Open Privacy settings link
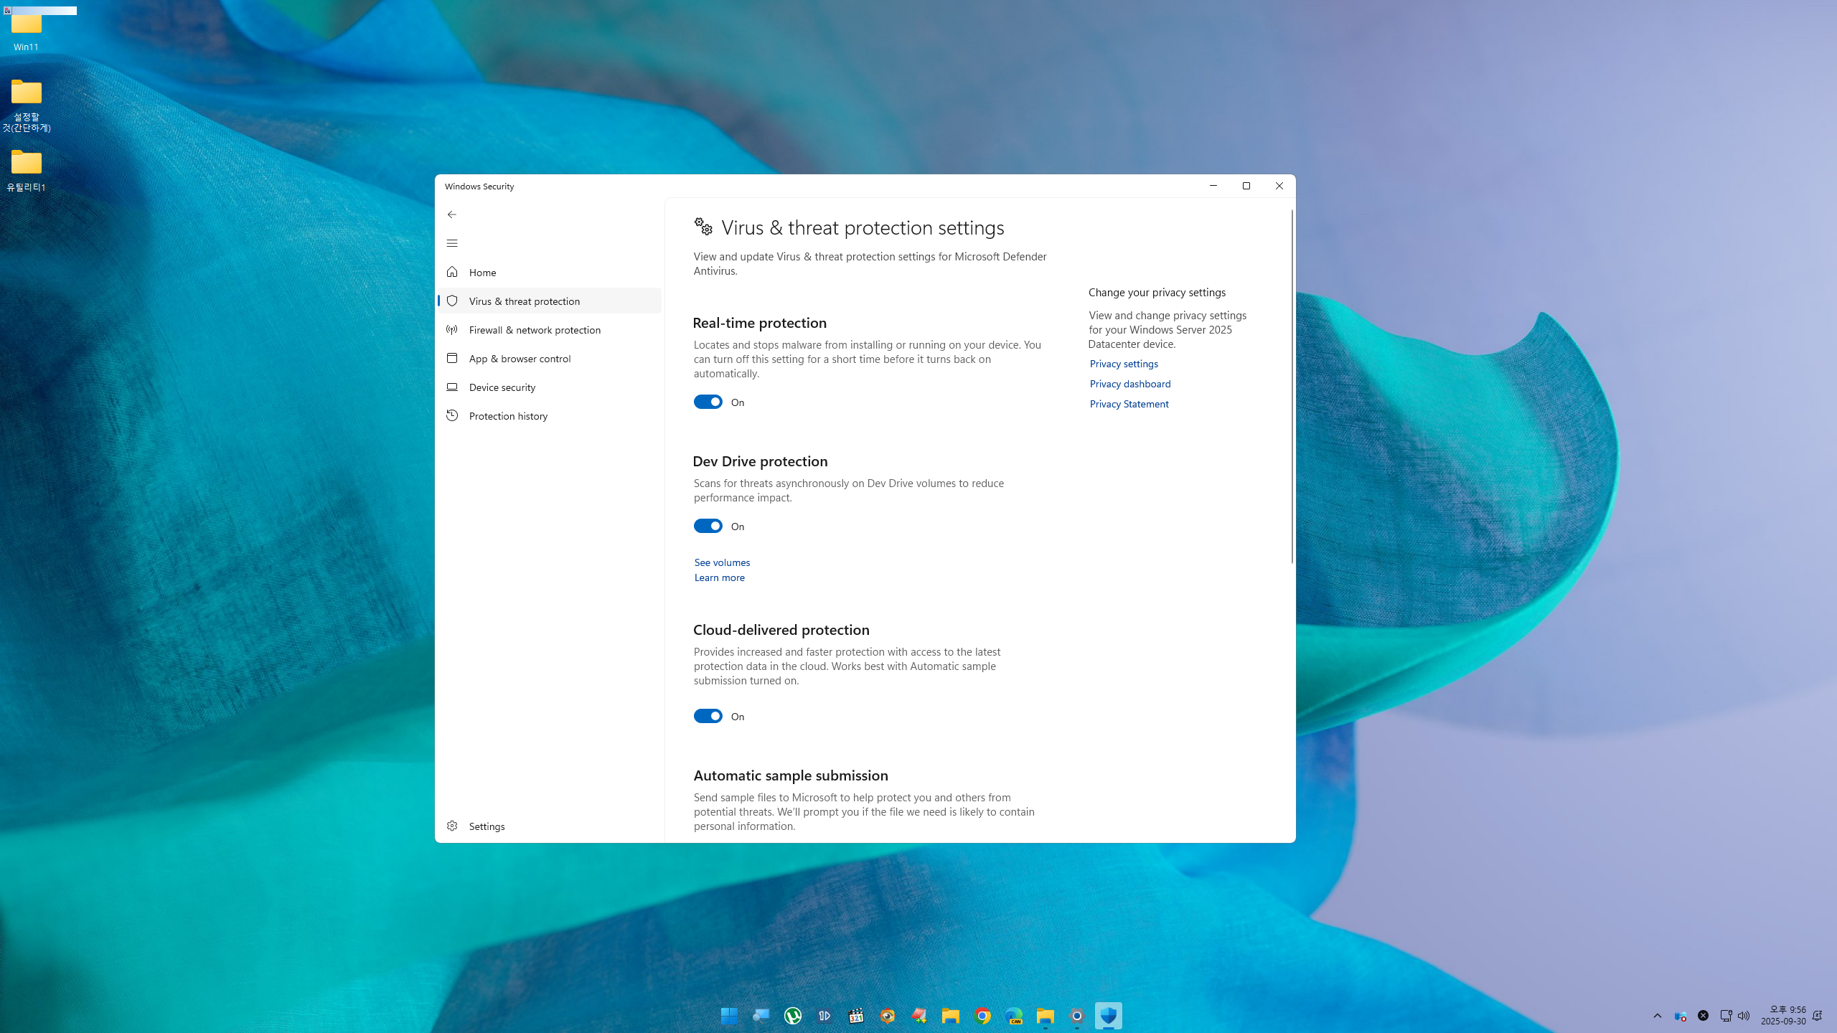 click(x=1123, y=364)
